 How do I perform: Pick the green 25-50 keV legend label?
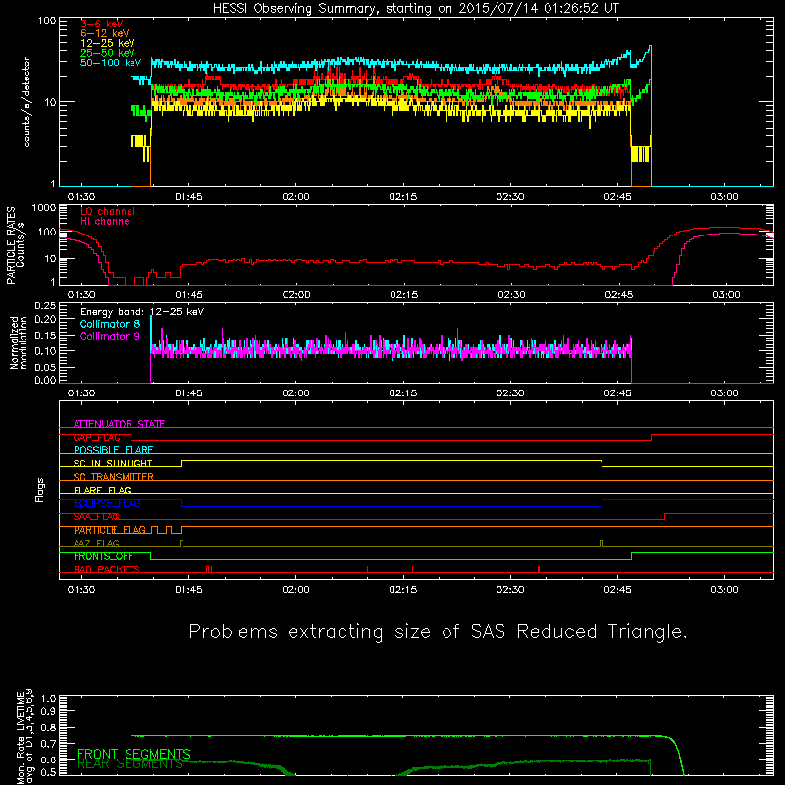(108, 53)
